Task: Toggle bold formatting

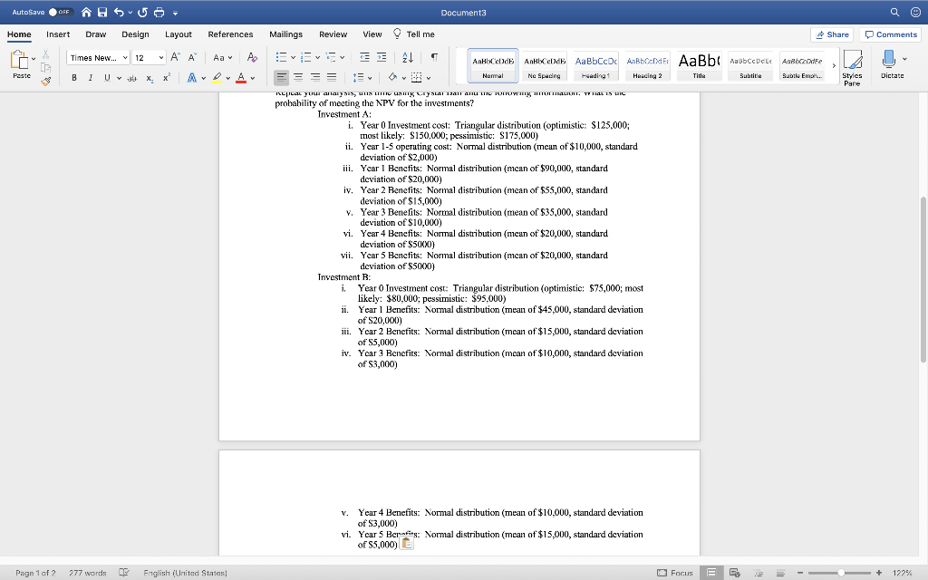Action: point(74,78)
